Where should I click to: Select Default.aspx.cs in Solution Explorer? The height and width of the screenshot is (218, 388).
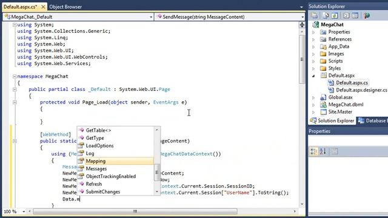click(352, 83)
